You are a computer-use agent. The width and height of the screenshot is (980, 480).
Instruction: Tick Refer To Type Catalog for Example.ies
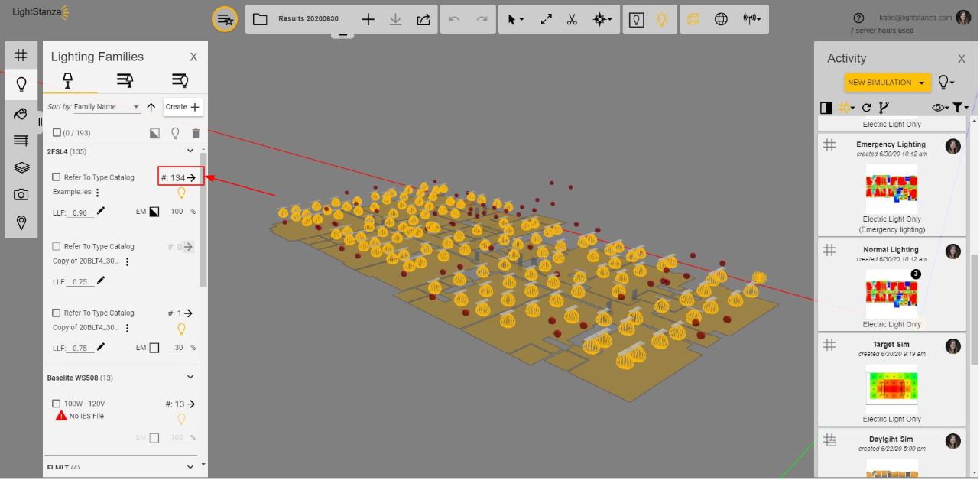[57, 177]
